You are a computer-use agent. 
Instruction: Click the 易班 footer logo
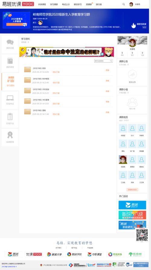coord(13,254)
